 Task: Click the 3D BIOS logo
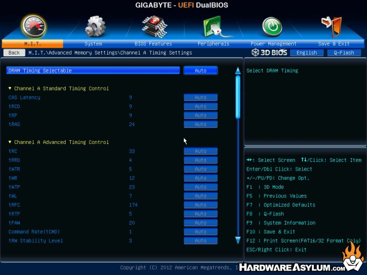(269, 52)
